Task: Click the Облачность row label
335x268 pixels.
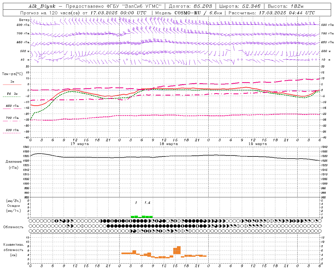Action: click(x=13, y=227)
